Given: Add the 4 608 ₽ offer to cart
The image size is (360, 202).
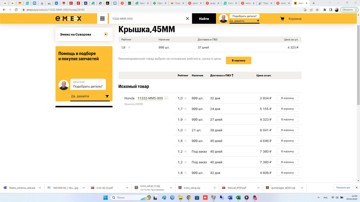Looking at the screenshot, I should click(287, 173).
